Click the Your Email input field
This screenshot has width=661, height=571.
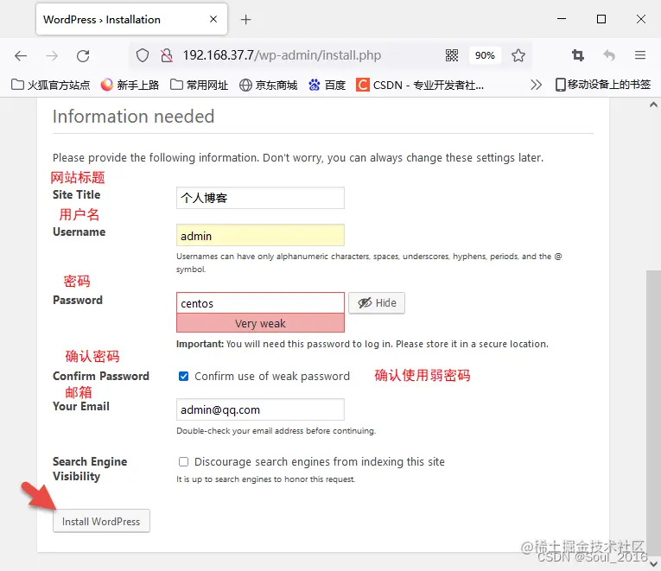(x=260, y=409)
